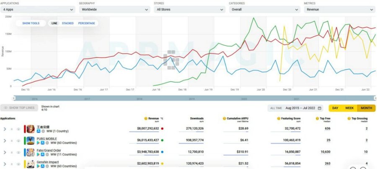Screen dimensions: 377x169
Task: Open the 王者荣耀 app thumbnail
Action: pyautogui.click(x=31, y=129)
